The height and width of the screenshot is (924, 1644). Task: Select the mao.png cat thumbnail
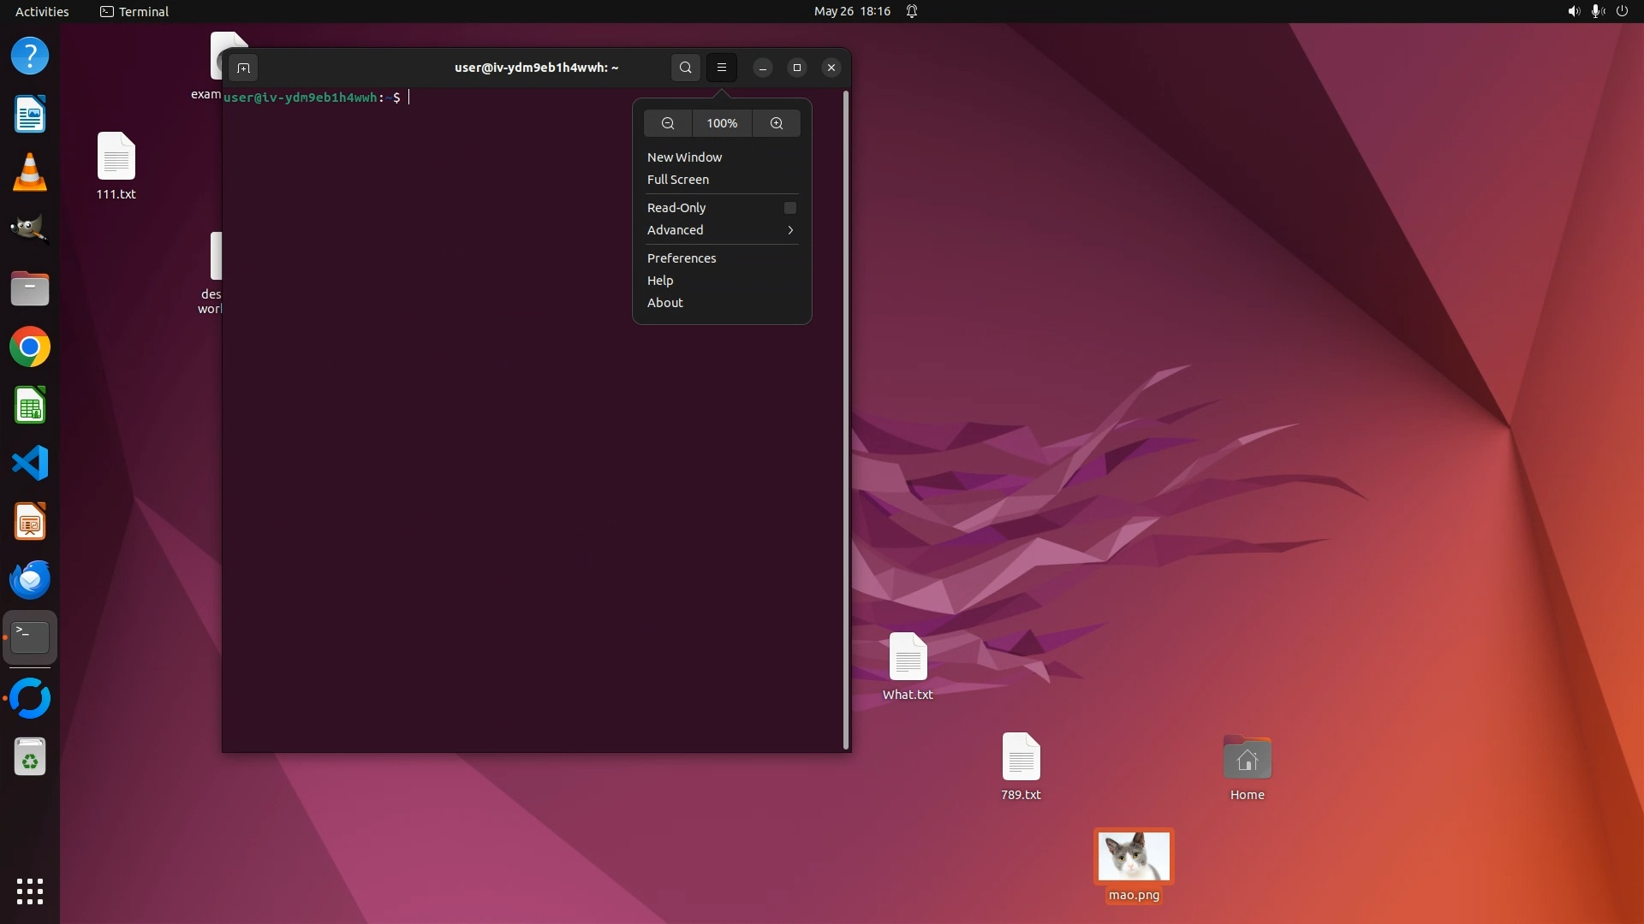[x=1134, y=856]
